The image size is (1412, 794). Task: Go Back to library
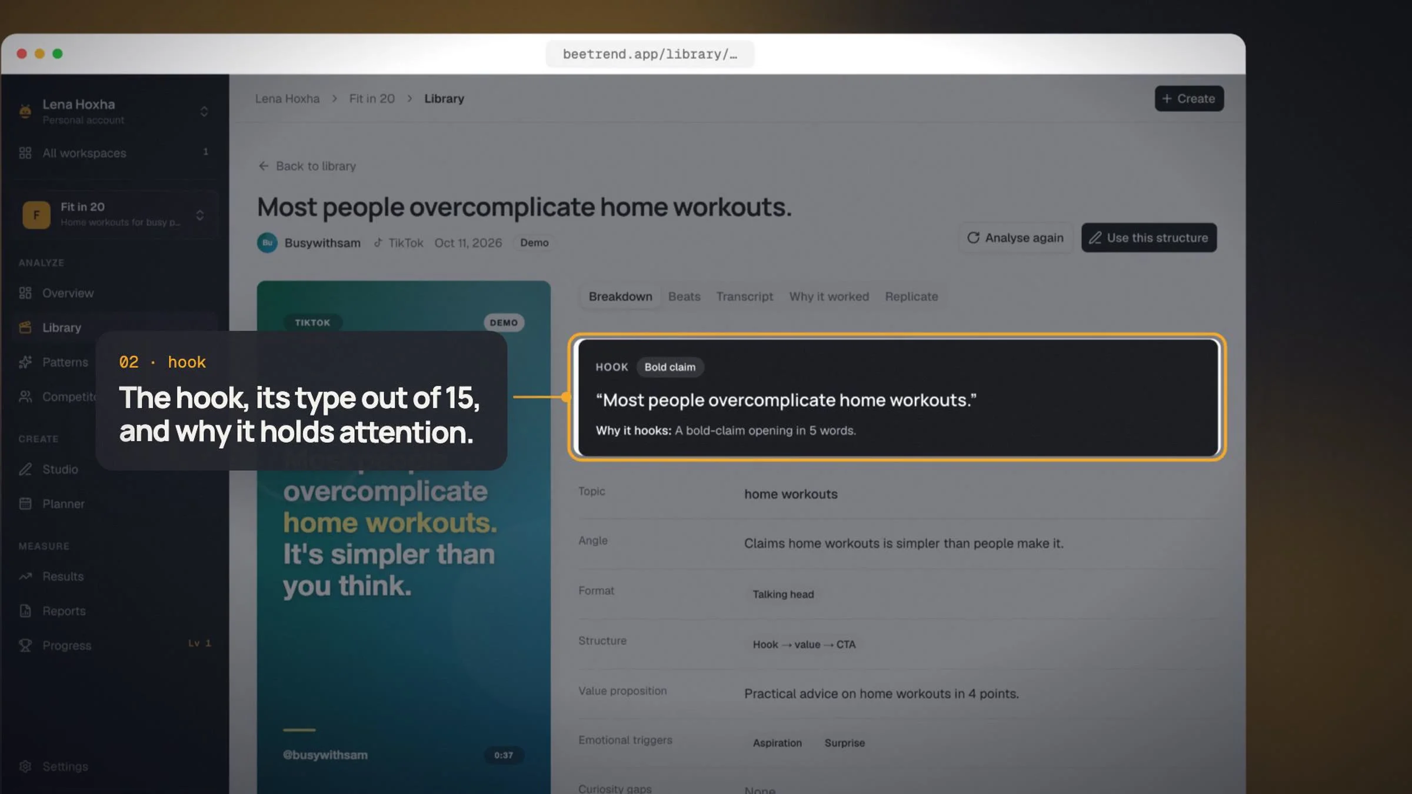click(307, 166)
